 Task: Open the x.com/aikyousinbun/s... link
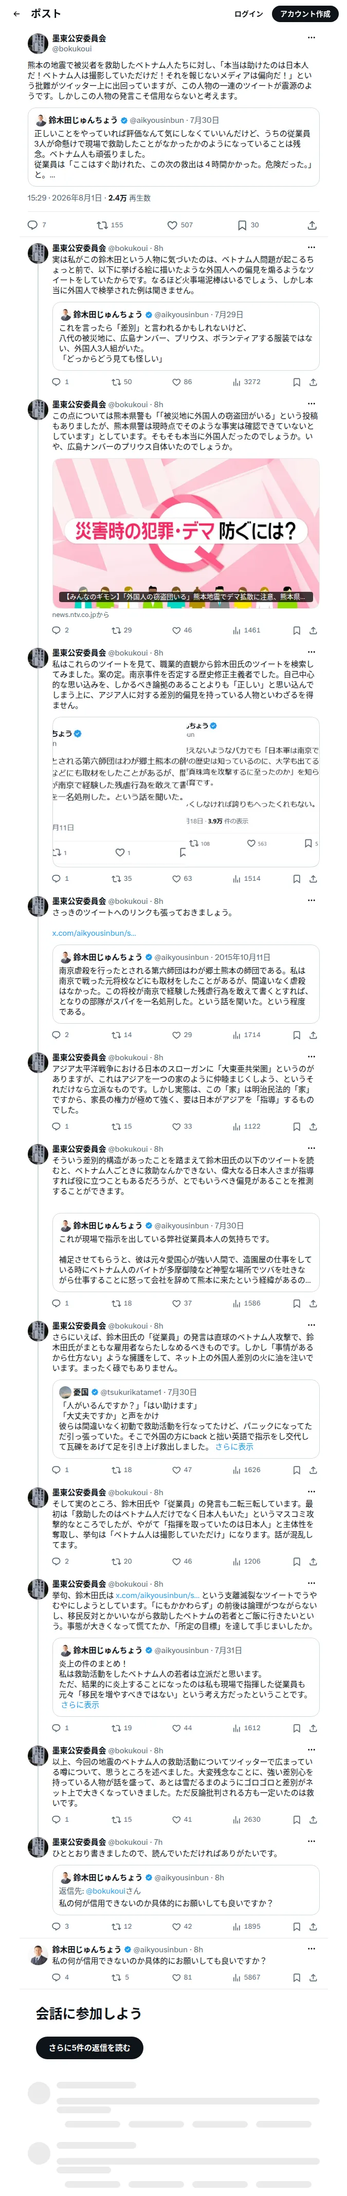click(94, 933)
